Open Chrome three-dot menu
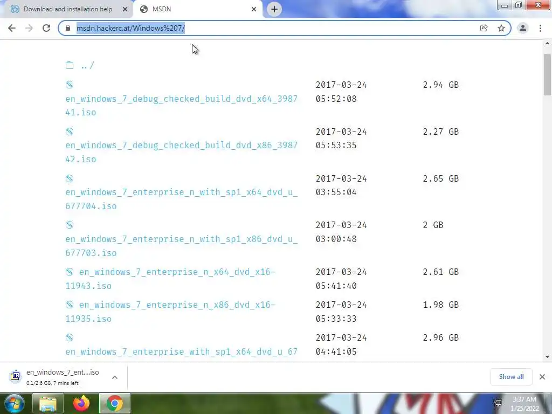Screen dimensions: 552x414 [x=540, y=28]
